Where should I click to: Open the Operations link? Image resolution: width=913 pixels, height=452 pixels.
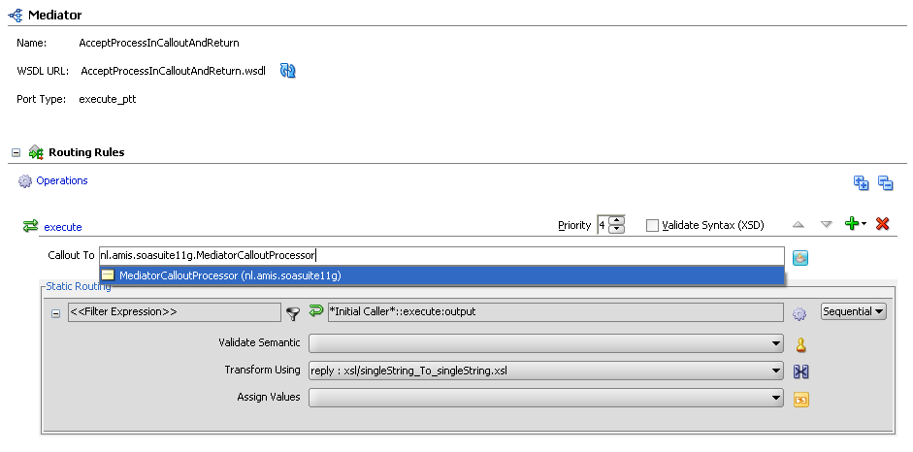coord(62,180)
